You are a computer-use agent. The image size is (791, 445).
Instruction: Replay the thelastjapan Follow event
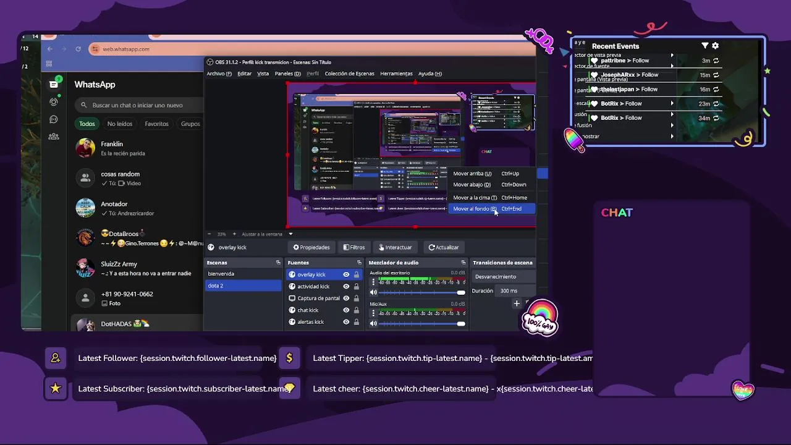[716, 89]
